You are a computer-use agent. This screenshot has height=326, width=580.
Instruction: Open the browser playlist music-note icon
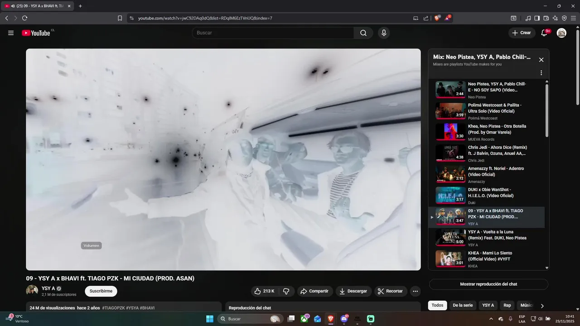click(528, 18)
